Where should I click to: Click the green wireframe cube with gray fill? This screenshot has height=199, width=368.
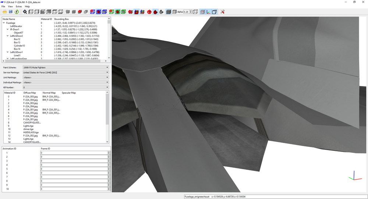[x=123, y=12]
